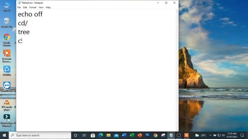Select Icecream Screen Recorder desktop shortcut
The width and height of the screenshot is (248, 139).
(x=7, y=56)
